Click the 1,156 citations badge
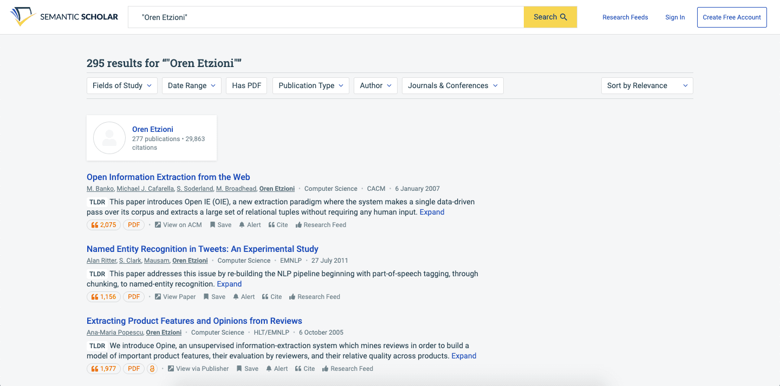 coord(103,297)
